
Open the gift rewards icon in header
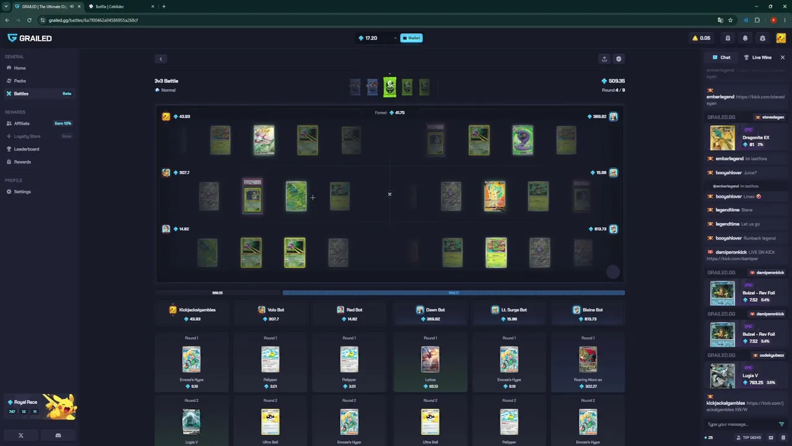point(728,38)
